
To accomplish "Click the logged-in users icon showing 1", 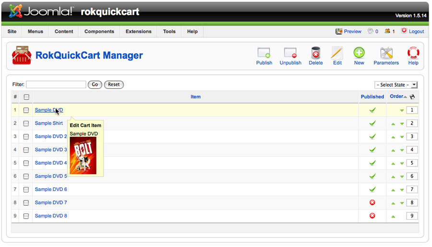I will tap(387, 31).
